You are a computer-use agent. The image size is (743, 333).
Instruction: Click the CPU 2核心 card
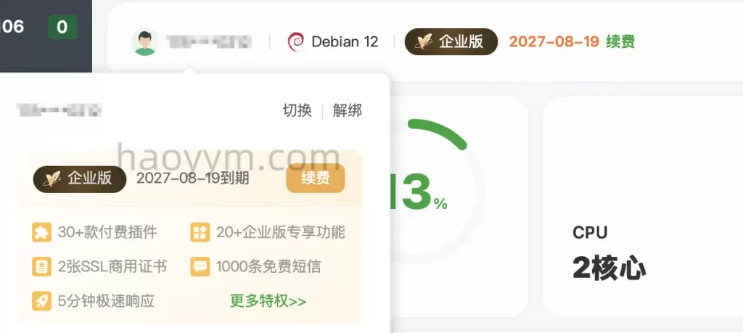[x=643, y=207]
